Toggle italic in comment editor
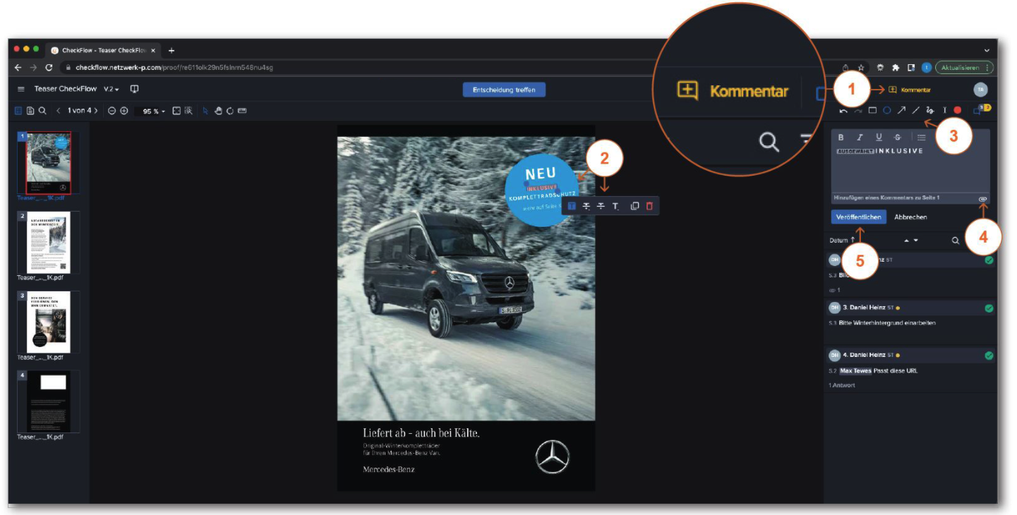 [860, 138]
